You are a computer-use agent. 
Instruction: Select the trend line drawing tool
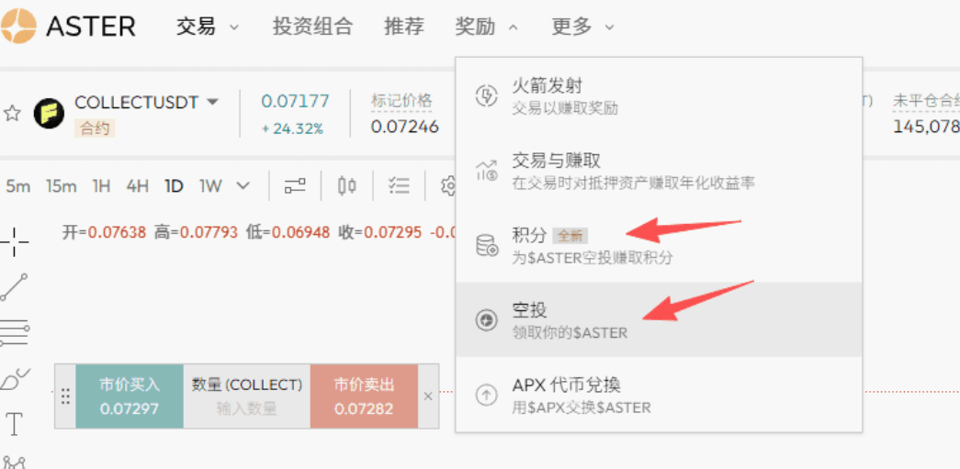point(14,287)
